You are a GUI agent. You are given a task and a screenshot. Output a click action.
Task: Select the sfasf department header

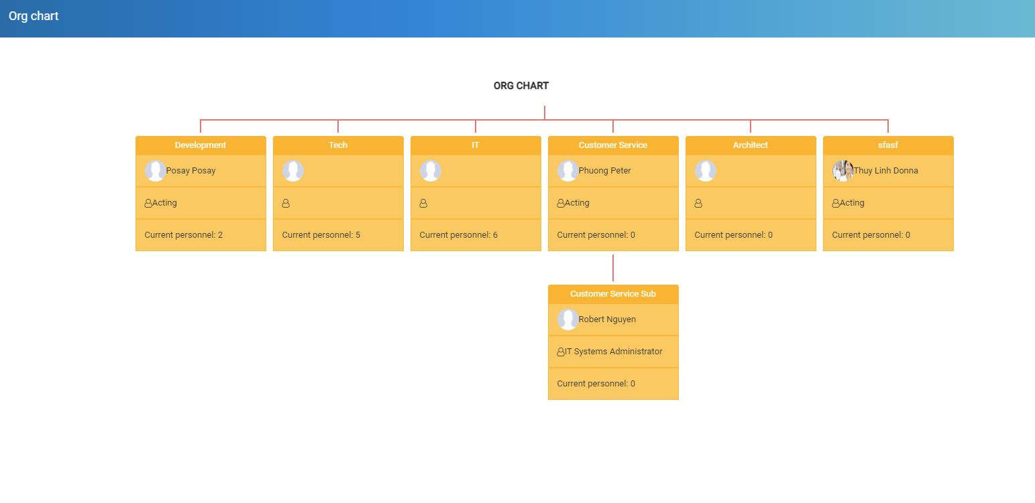tap(888, 145)
